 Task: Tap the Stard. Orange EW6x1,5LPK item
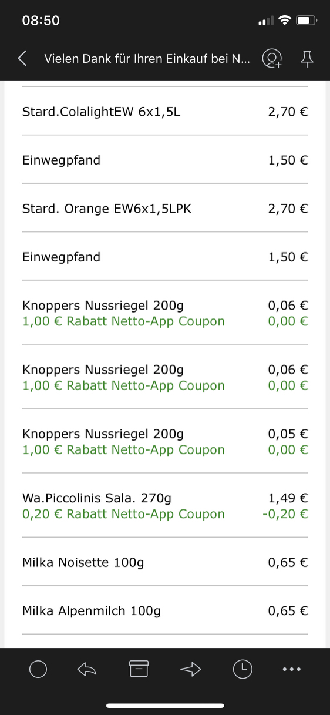coord(165,208)
